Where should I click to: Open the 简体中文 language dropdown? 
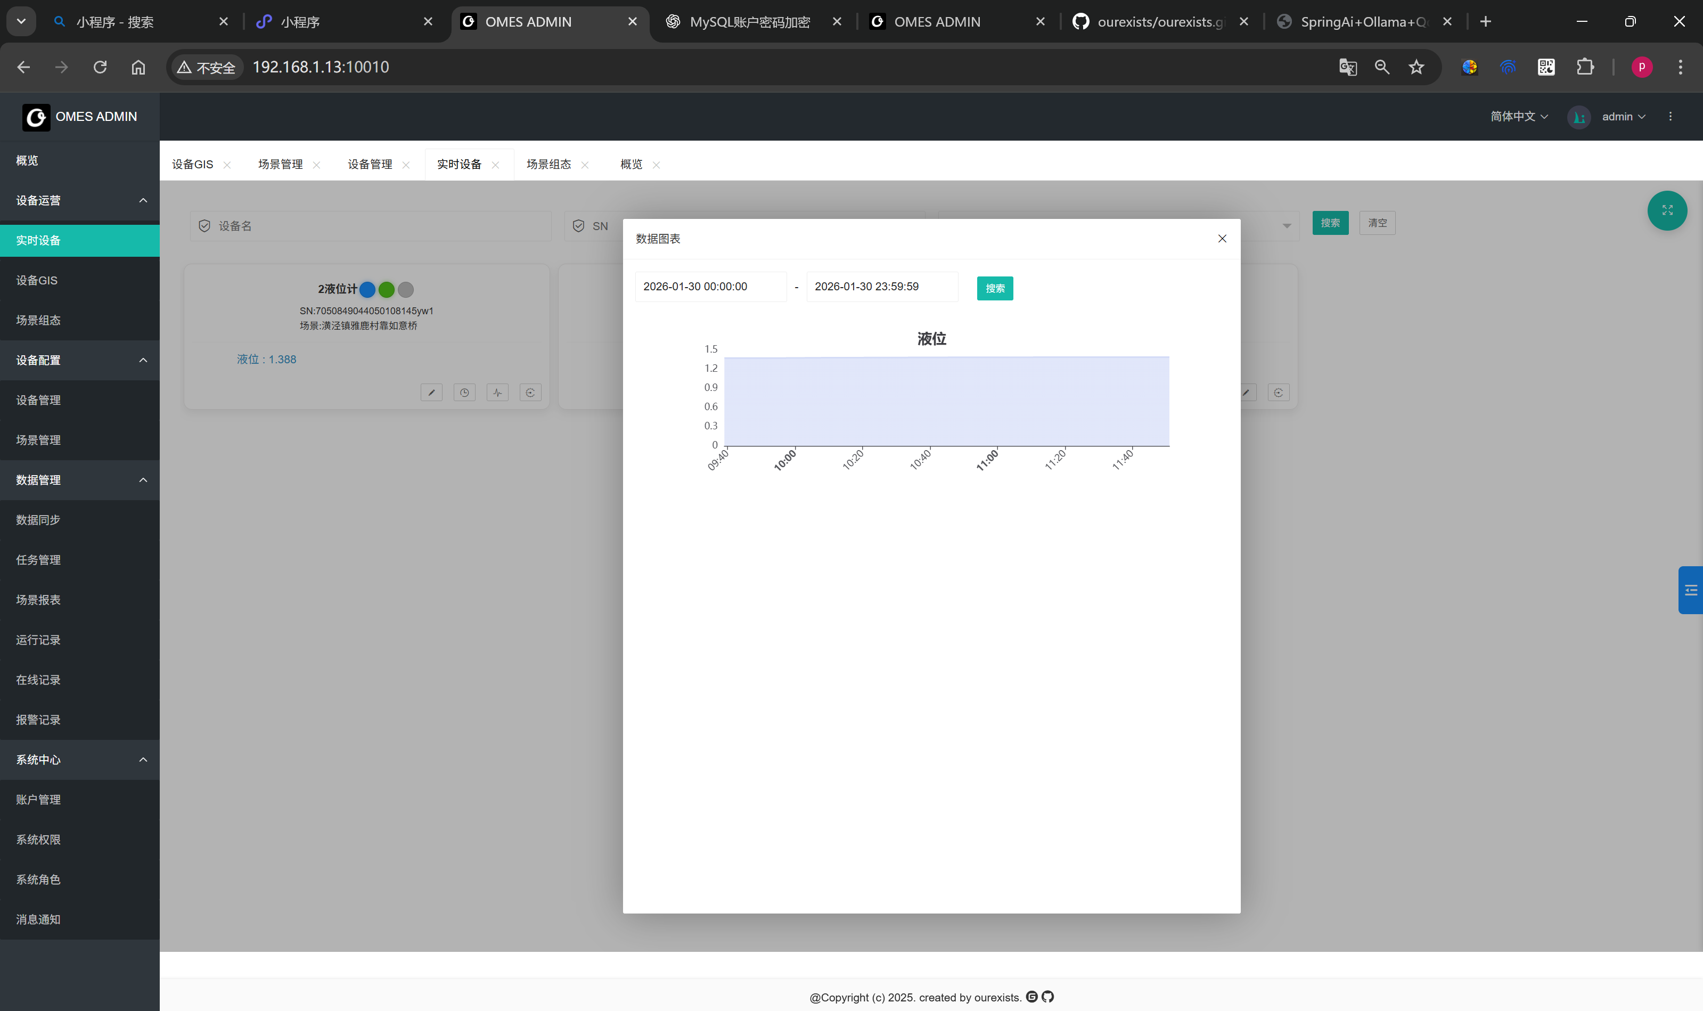[x=1518, y=117]
